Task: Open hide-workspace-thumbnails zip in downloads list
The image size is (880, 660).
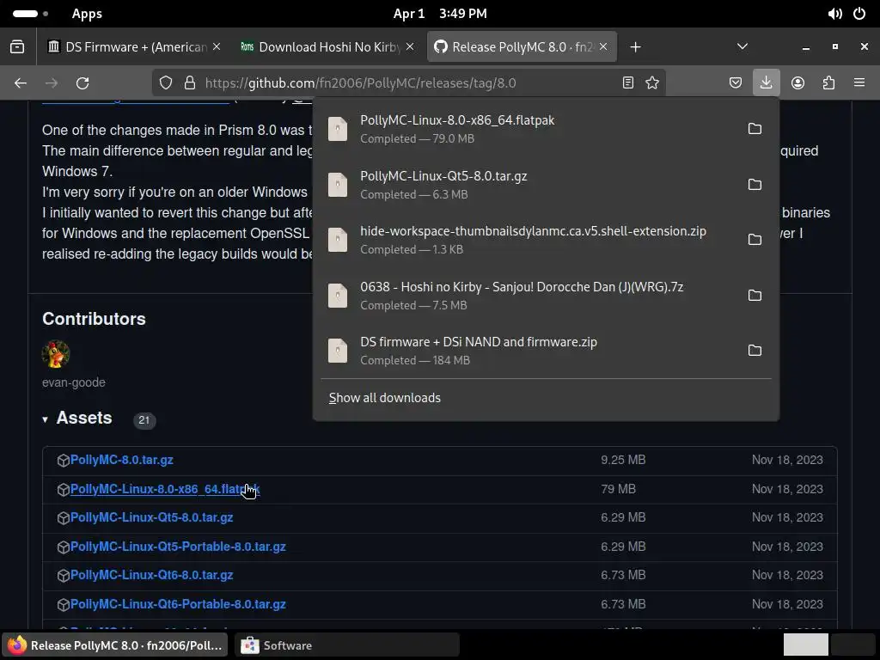Action: click(529, 240)
